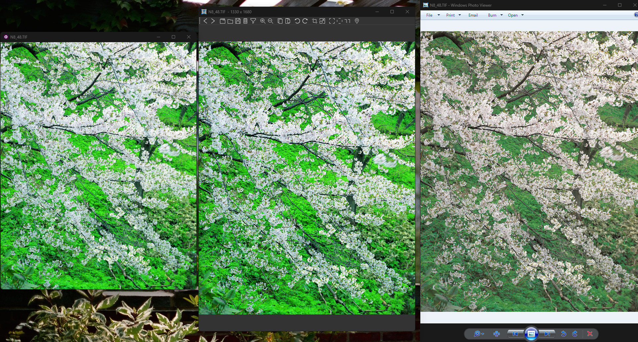
Task: Click the open folder icon in middle viewer
Action: click(x=230, y=21)
